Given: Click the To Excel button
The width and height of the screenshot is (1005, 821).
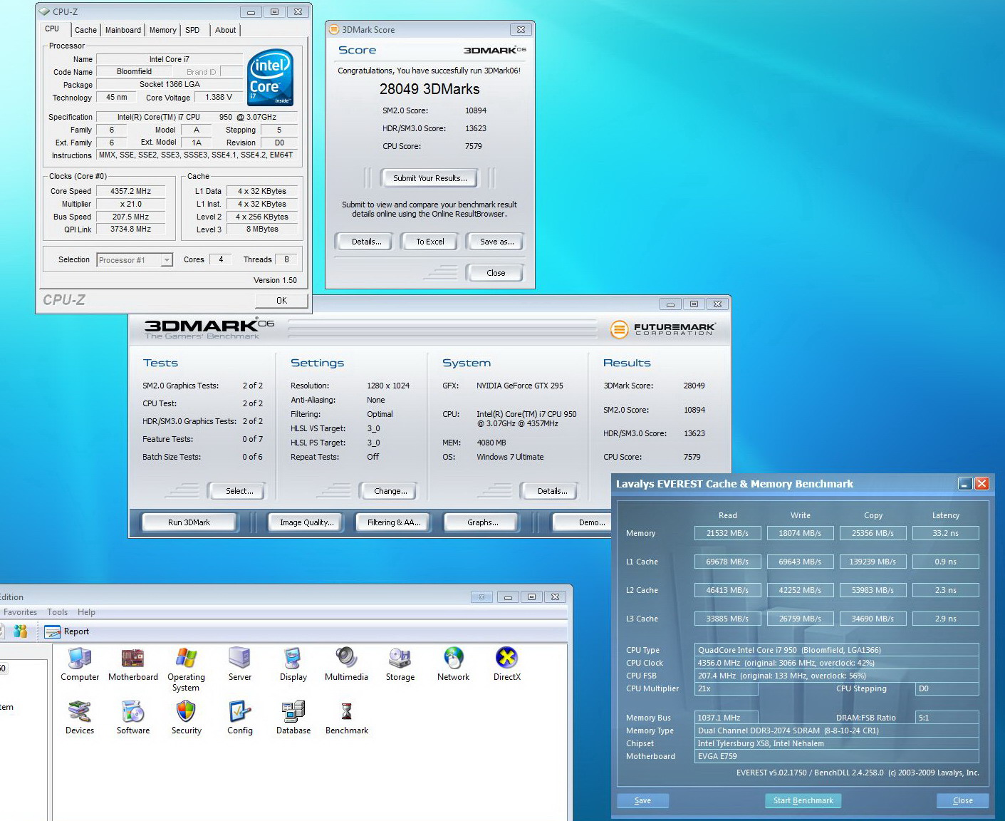Looking at the screenshot, I should point(429,242).
